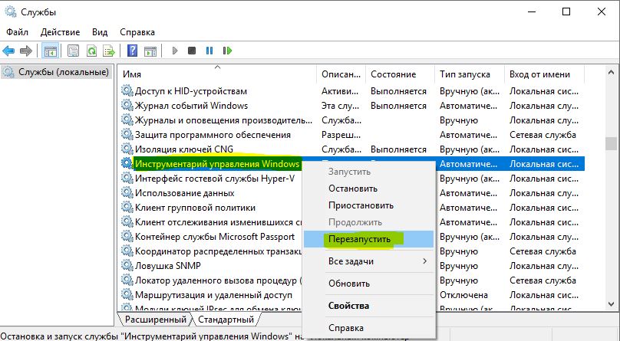This screenshot has height=341, width=620.
Task: Click the Pause service toolbar icon
Action: coord(209,51)
